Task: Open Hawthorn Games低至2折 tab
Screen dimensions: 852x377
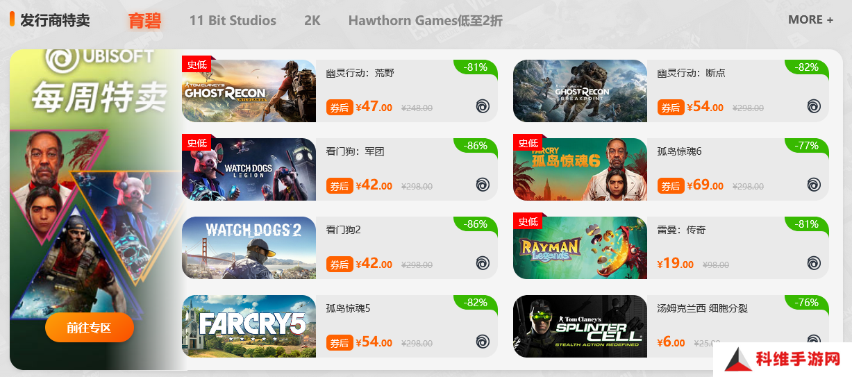Action: click(425, 20)
